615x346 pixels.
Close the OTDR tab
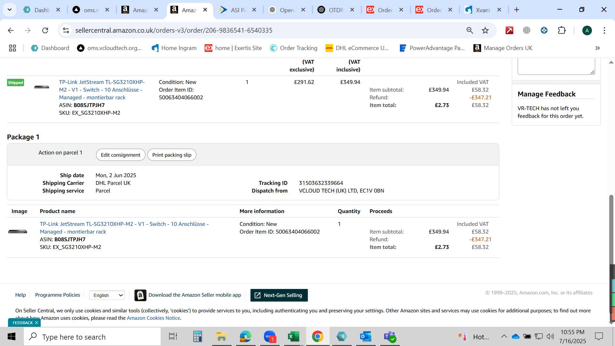[x=352, y=10]
